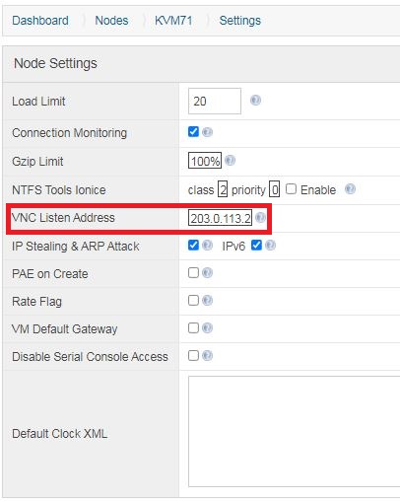Viewport: 400px width, 501px height.
Task: Click help icon beside VNC Listen Address
Action: click(x=260, y=217)
